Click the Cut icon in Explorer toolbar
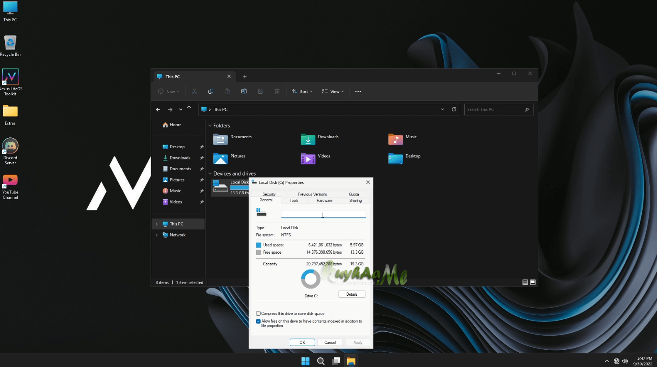 (194, 91)
